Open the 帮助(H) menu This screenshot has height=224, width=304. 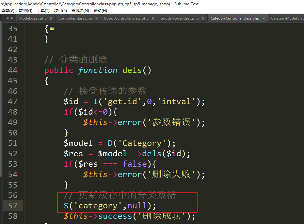coord(100,11)
